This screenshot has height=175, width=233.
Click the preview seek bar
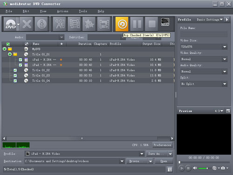204,162
